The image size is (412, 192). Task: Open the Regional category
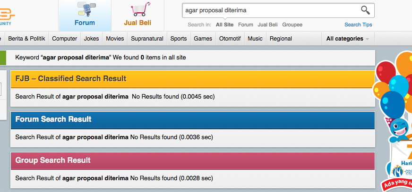[x=281, y=39]
